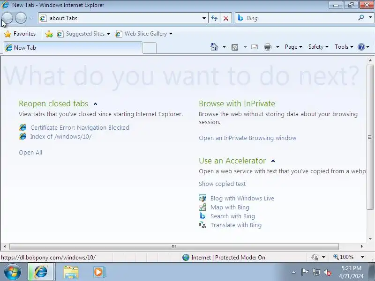Click the Forward navigation button
The image size is (375, 281).
pyautogui.click(x=21, y=18)
